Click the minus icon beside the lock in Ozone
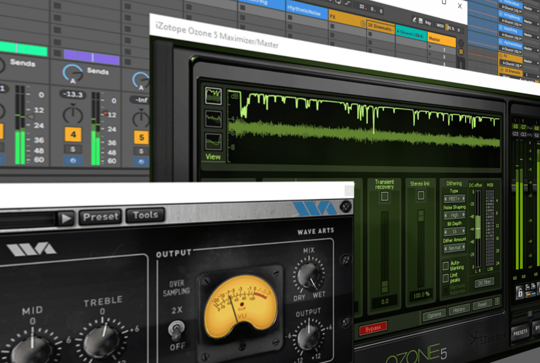The height and width of the screenshot is (363, 540). click(528, 287)
